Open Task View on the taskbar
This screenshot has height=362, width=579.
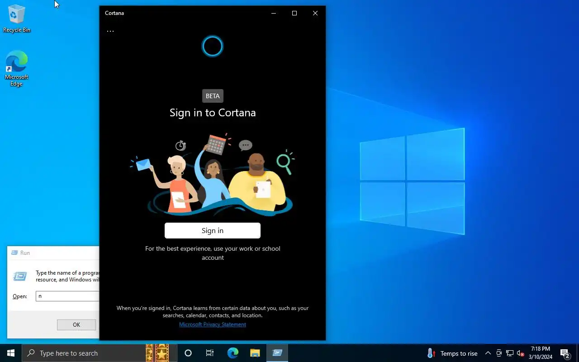[x=210, y=353]
